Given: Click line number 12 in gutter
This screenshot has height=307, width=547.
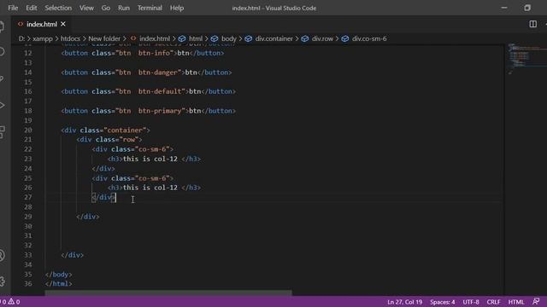Looking at the screenshot, I should coord(28,53).
